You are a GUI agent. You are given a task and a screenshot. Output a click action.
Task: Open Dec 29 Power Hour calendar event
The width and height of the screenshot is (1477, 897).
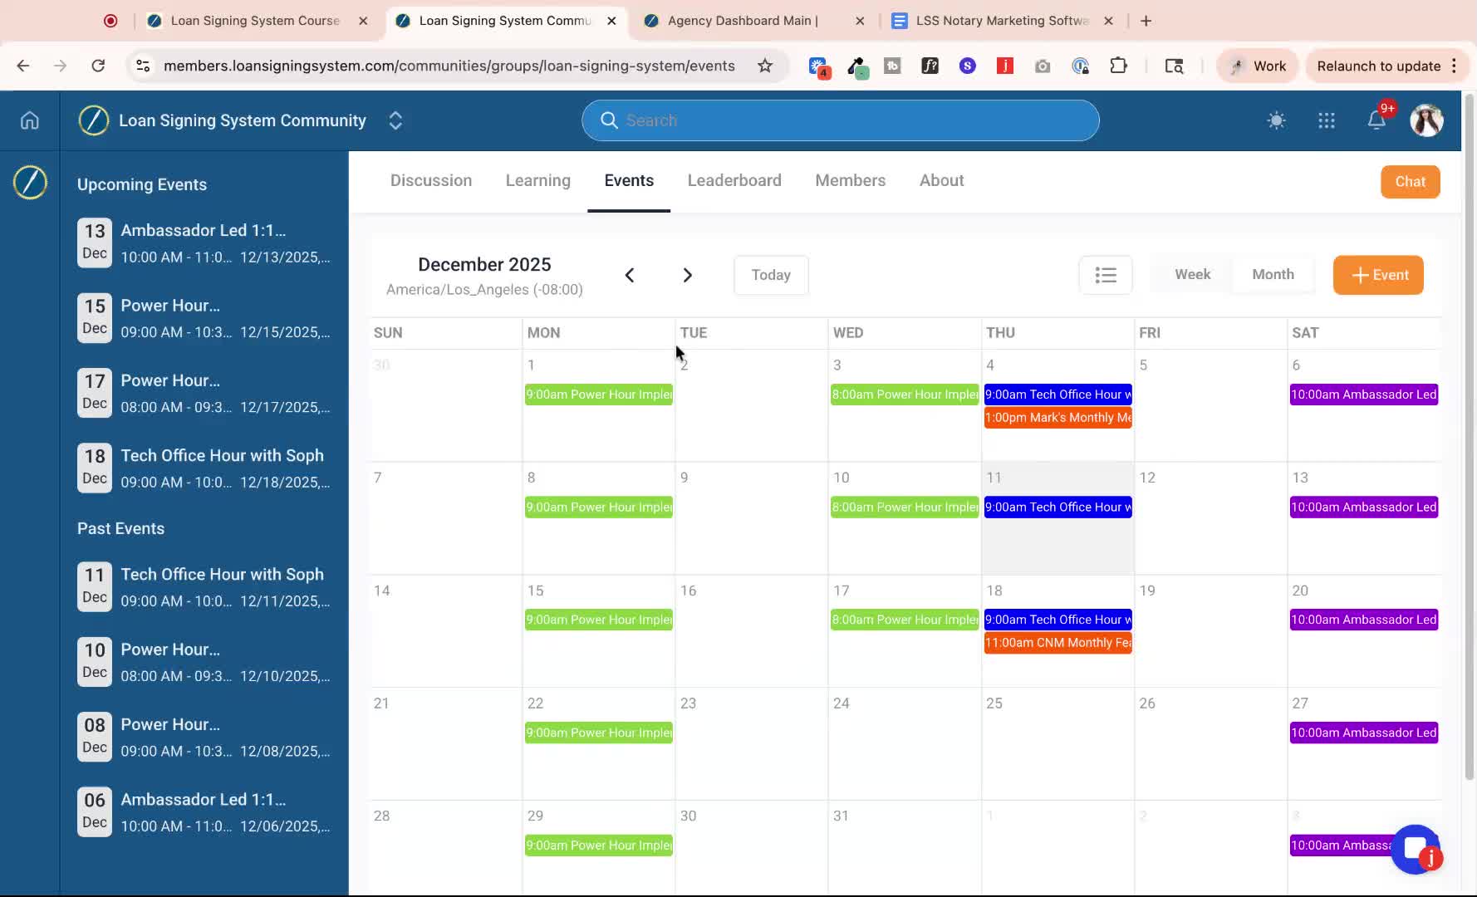598,846
